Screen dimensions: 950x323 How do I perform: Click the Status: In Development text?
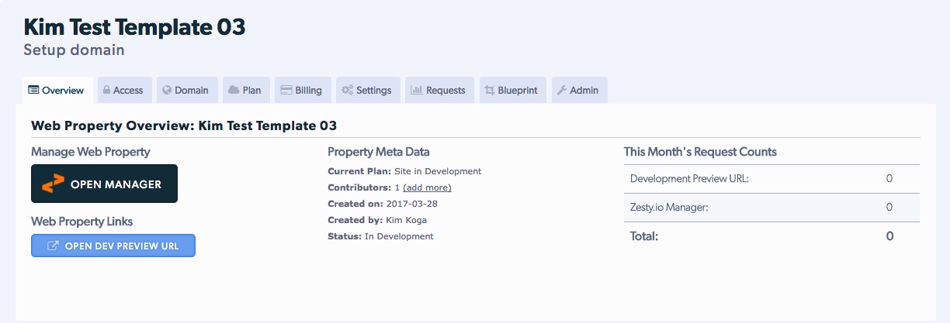pos(380,236)
